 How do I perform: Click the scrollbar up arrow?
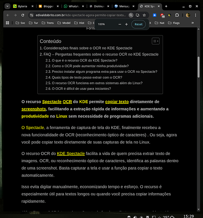tap(199, 29)
